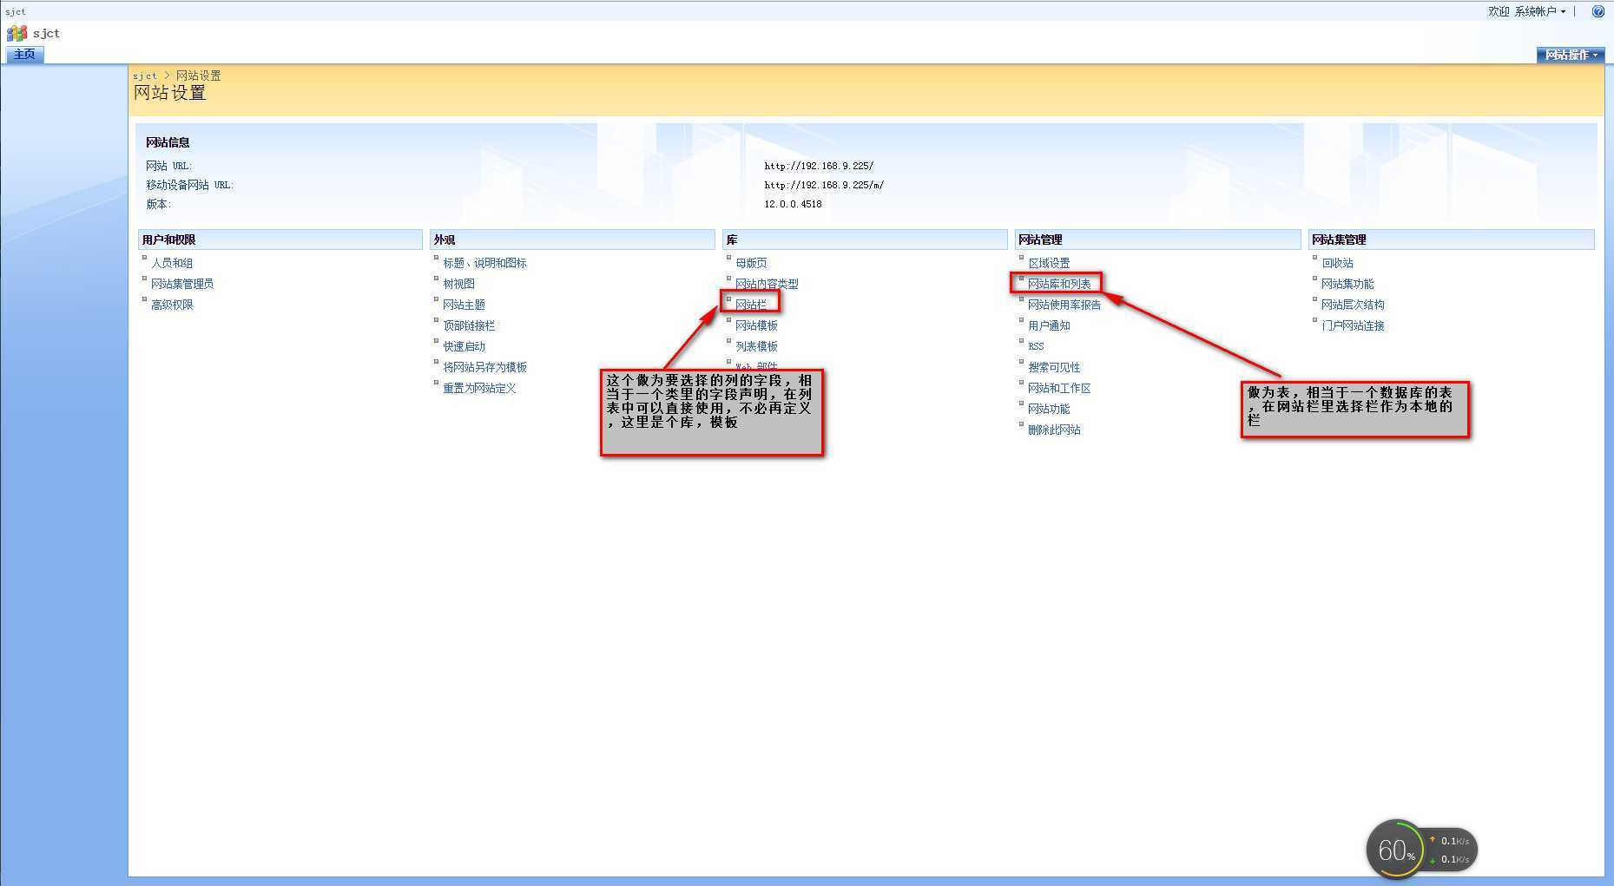Click the 用户和权限 section header
Image resolution: width=1614 pixels, height=886 pixels.
point(280,240)
